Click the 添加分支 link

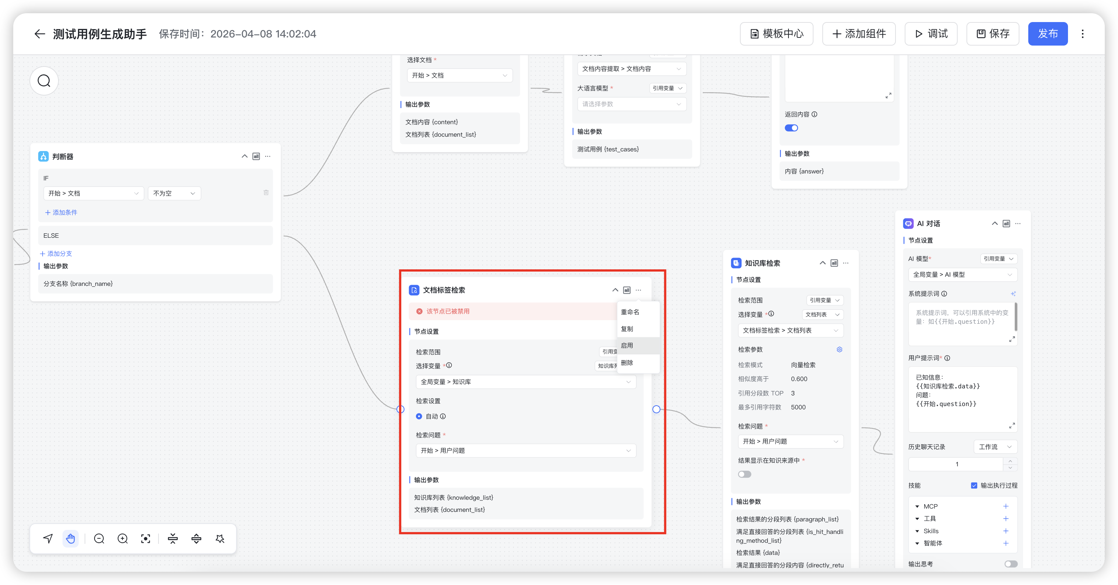(56, 254)
